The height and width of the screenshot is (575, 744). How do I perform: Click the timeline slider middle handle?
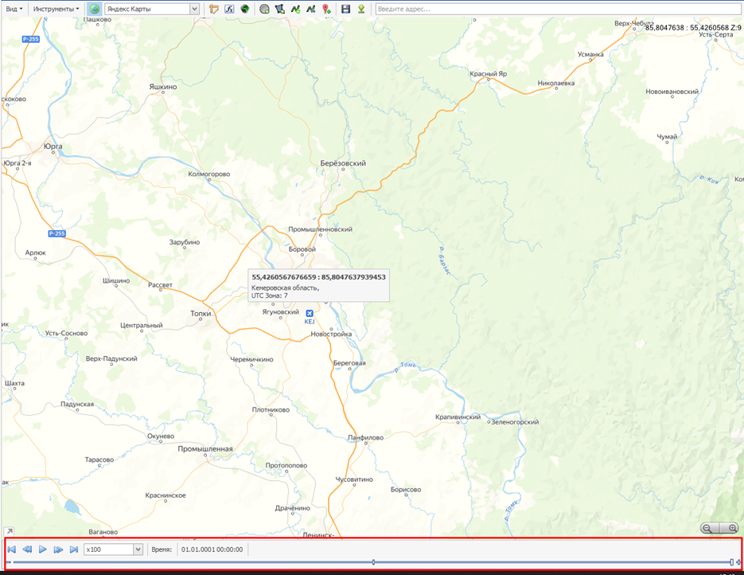pyautogui.click(x=373, y=562)
